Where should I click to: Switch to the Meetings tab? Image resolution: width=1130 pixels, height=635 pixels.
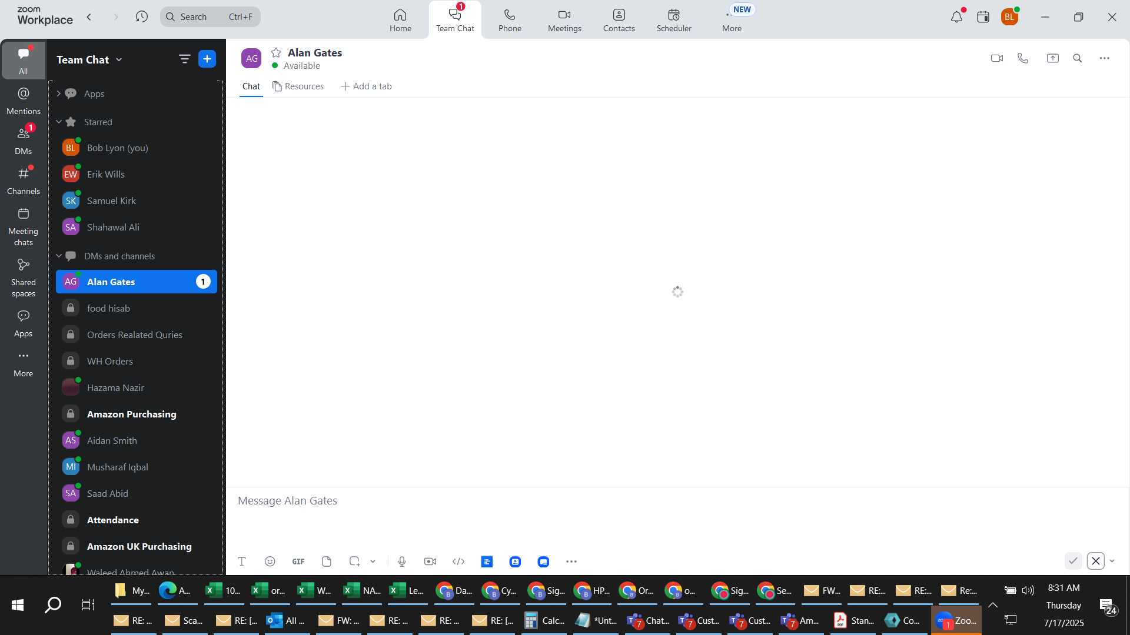tap(564, 20)
